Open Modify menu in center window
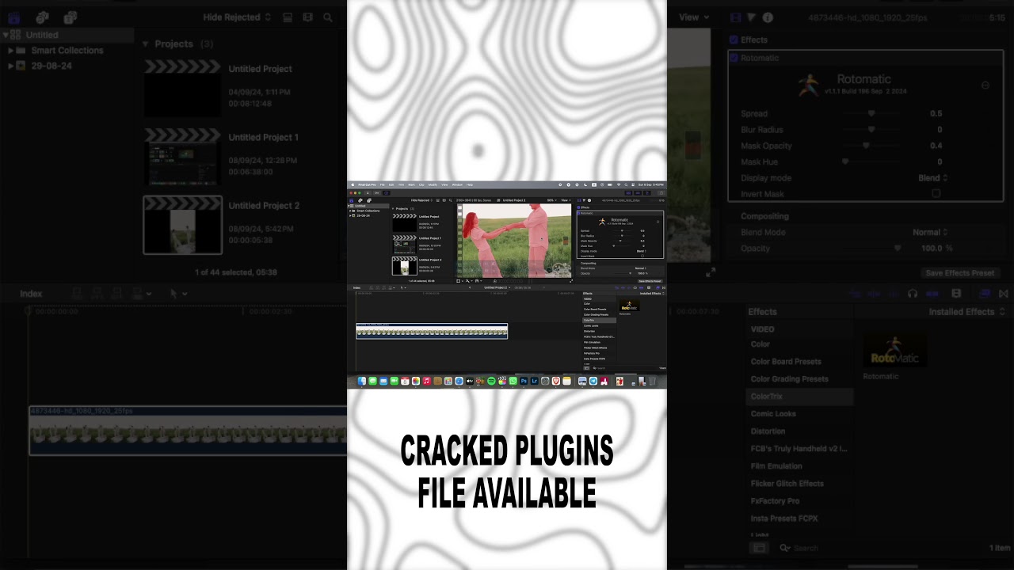The width and height of the screenshot is (1014, 570). pos(433,184)
